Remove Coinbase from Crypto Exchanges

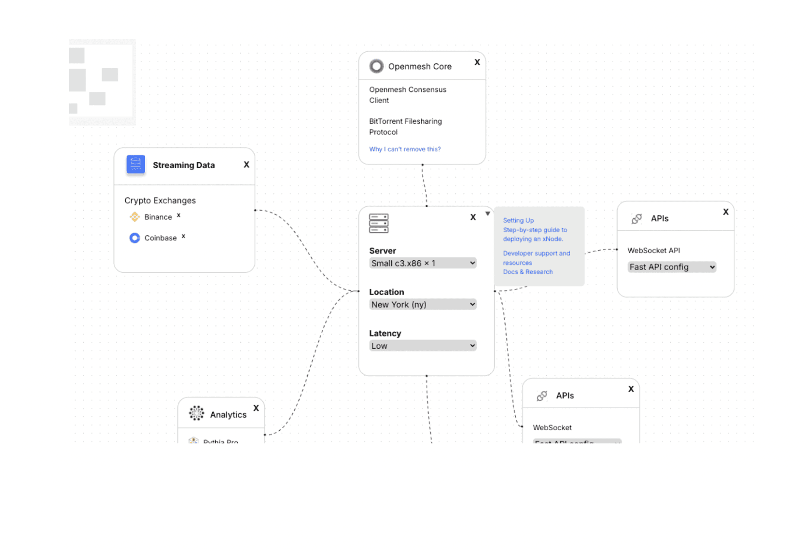point(183,236)
